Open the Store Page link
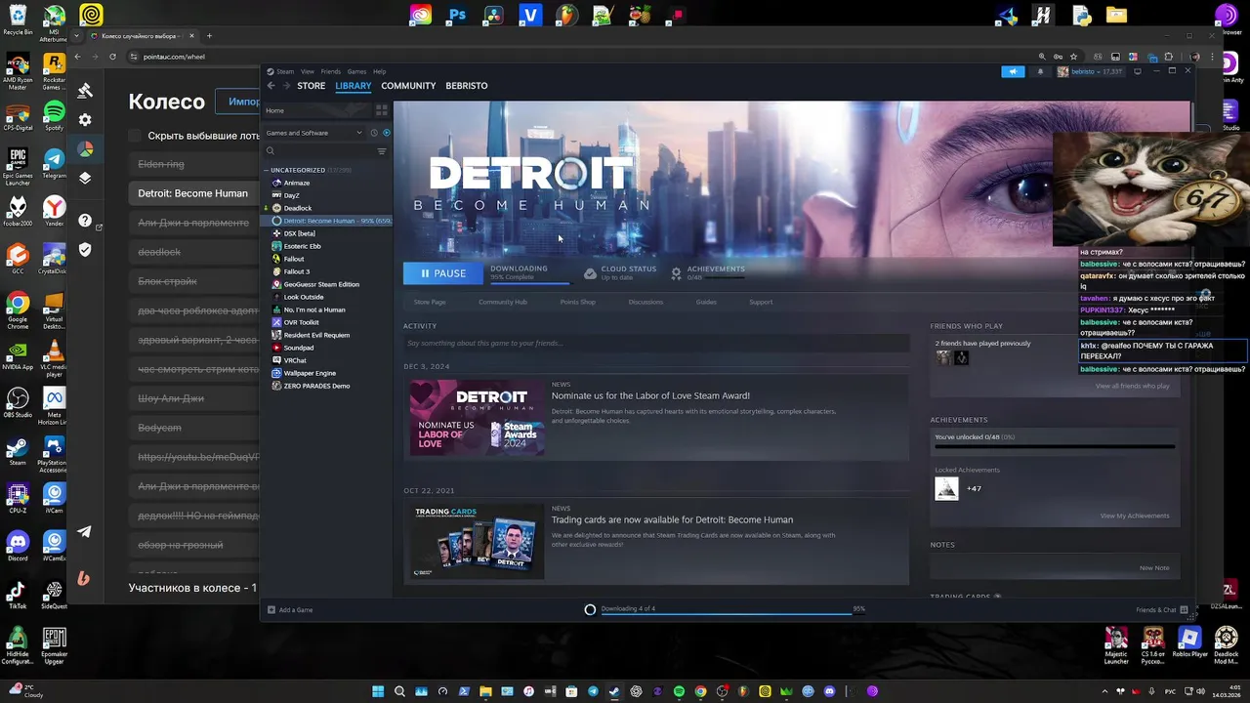The width and height of the screenshot is (1250, 703). [430, 302]
